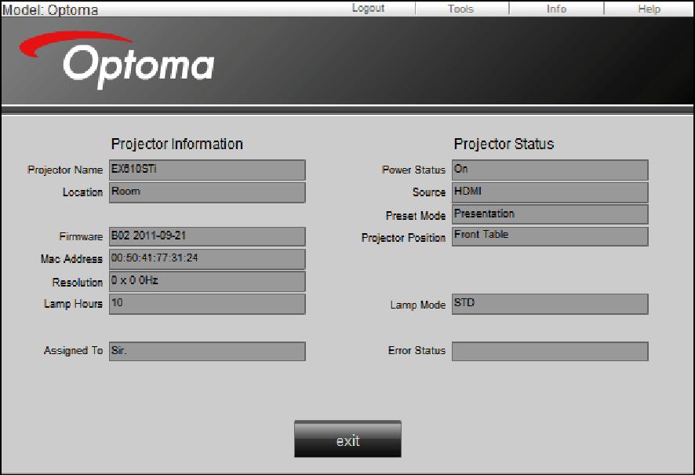
Task: Click the Optoma logo
Action: 117,60
